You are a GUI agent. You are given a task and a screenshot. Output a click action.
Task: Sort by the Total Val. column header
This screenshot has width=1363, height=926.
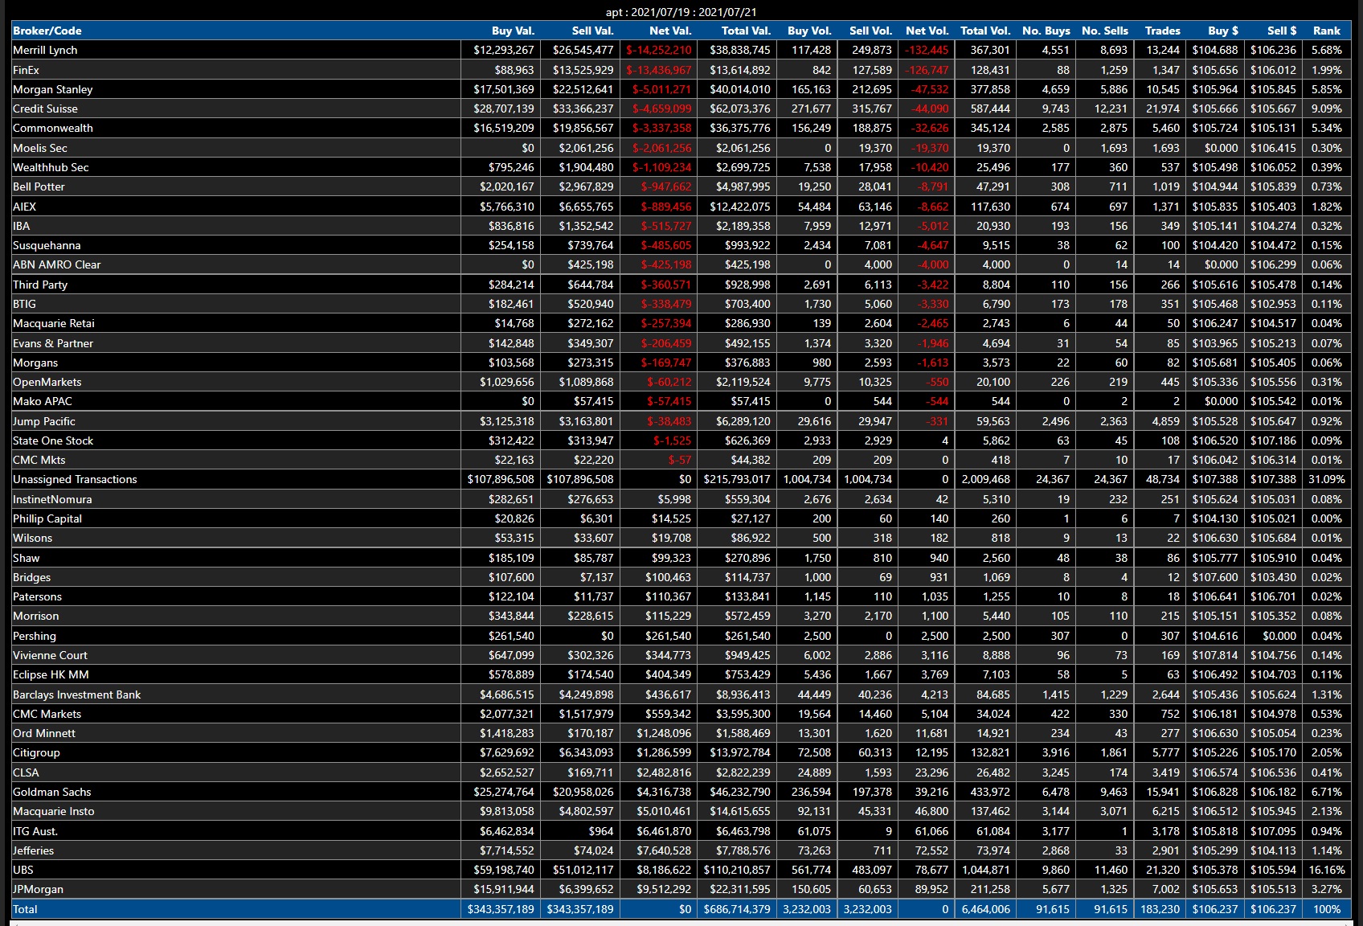pos(746,31)
